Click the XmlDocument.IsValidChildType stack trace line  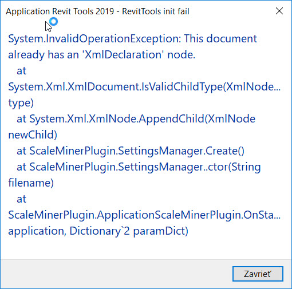144,87
